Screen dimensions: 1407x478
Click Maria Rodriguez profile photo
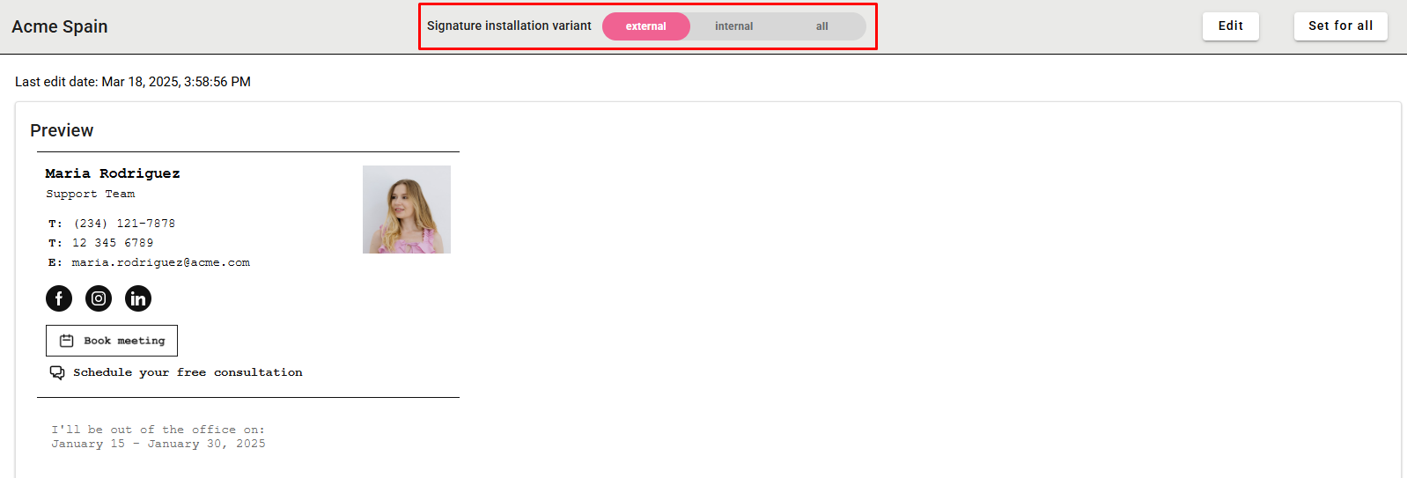(x=407, y=210)
